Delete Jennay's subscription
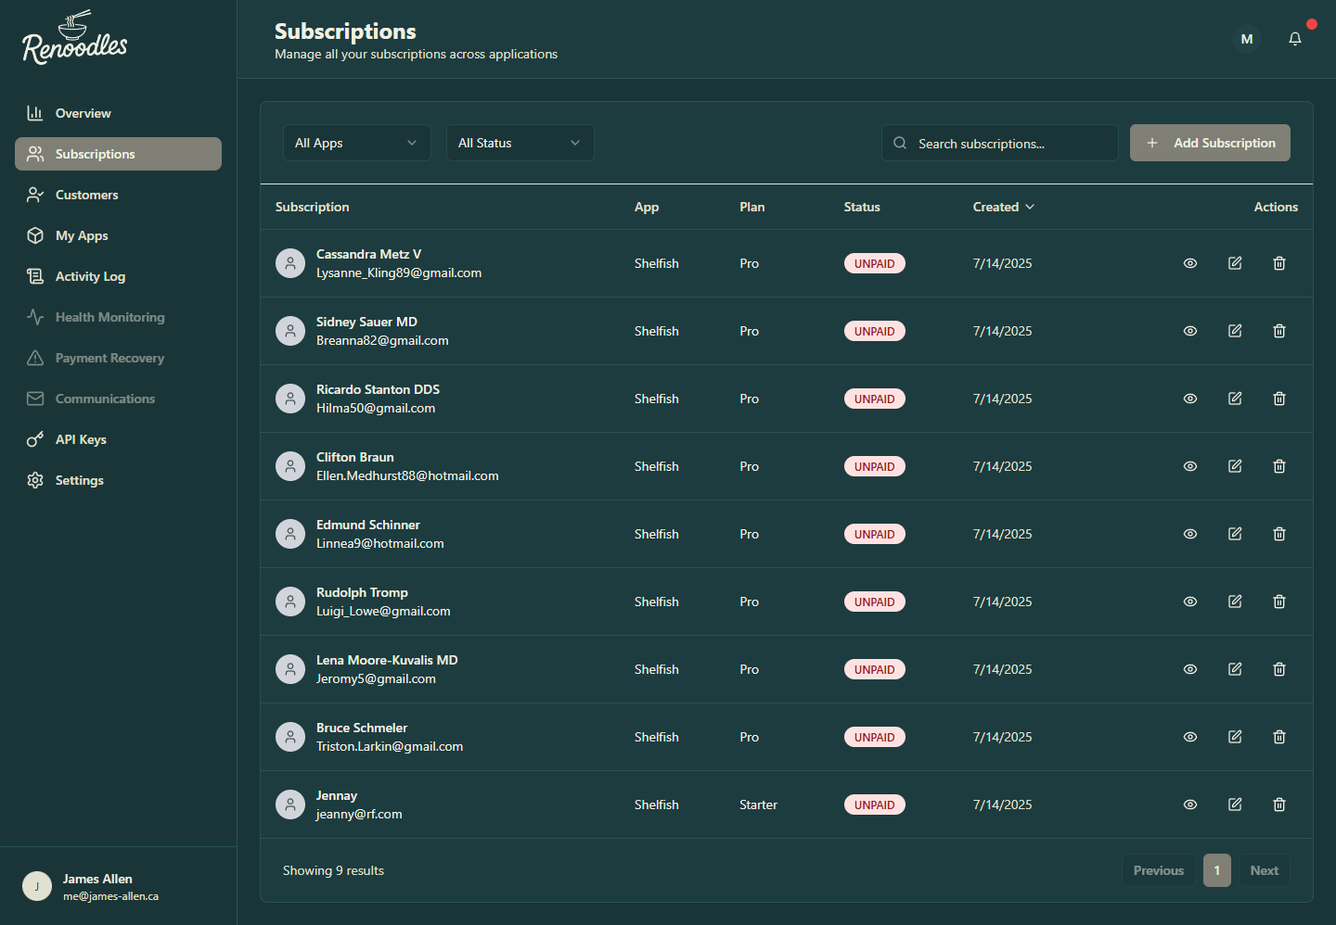Image resolution: width=1336 pixels, height=925 pixels. pos(1279,805)
